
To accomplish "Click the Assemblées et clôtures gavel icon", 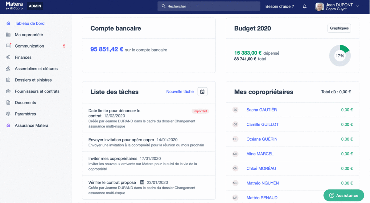I will point(8,69).
